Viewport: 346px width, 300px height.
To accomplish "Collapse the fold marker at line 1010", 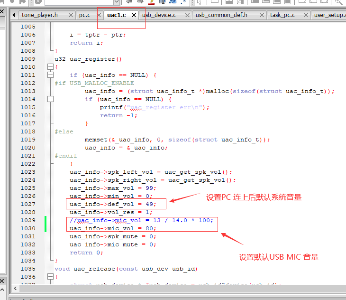I will [x=50, y=67].
